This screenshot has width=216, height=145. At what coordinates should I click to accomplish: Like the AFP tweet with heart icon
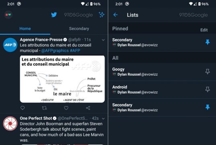[x=66, y=108]
